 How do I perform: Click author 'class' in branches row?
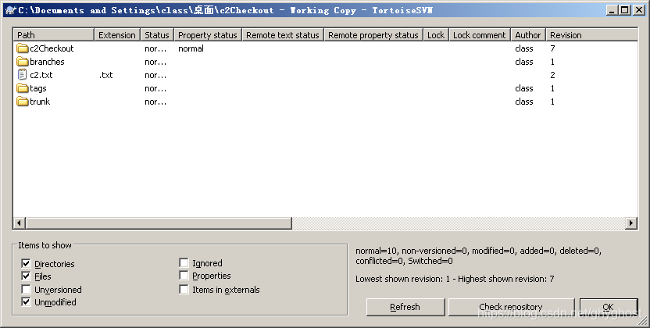point(524,62)
